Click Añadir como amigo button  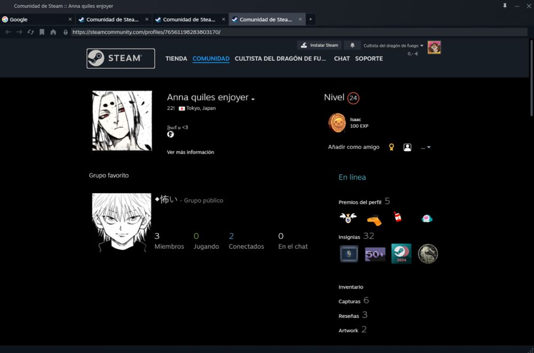(x=354, y=147)
